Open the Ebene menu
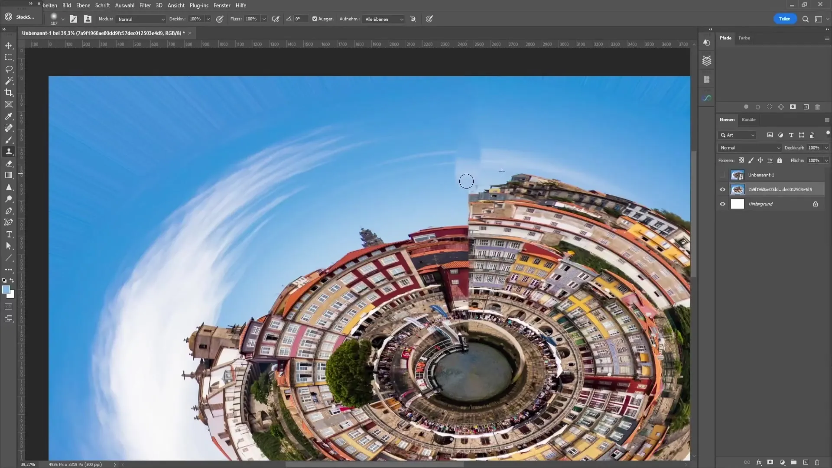Image resolution: width=832 pixels, height=468 pixels. click(82, 5)
